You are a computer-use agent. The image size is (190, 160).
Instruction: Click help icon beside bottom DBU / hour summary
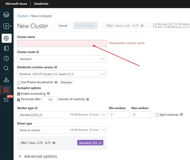[x=54, y=143]
